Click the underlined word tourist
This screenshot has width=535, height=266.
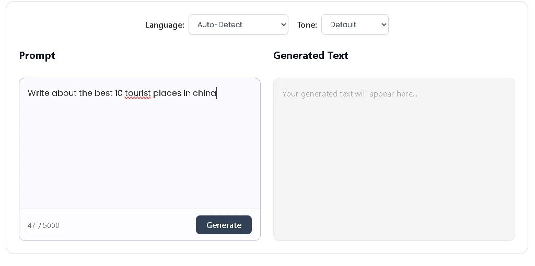[x=138, y=93]
